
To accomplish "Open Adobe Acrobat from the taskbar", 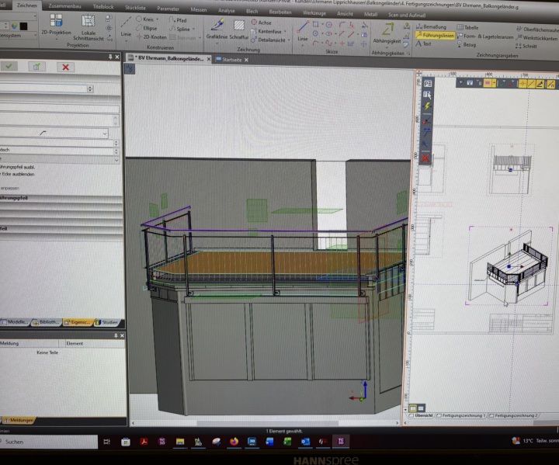I will [144, 442].
